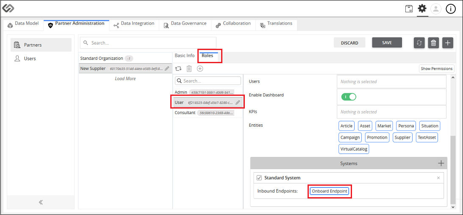Click the roles trash delete icon
The image size is (463, 215).
tap(189, 69)
